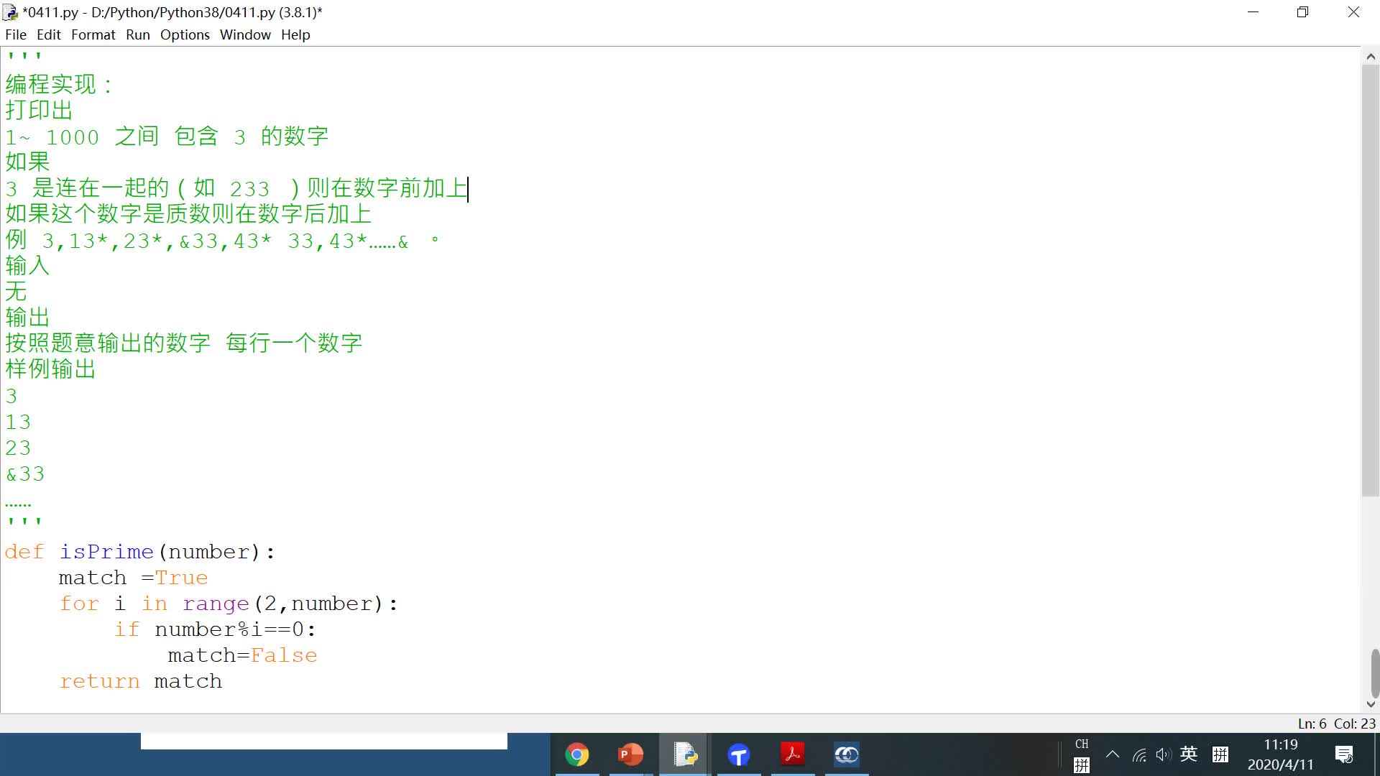Open the blue T app in taskbar
Viewport: 1380px width, 776px height.
[739, 754]
